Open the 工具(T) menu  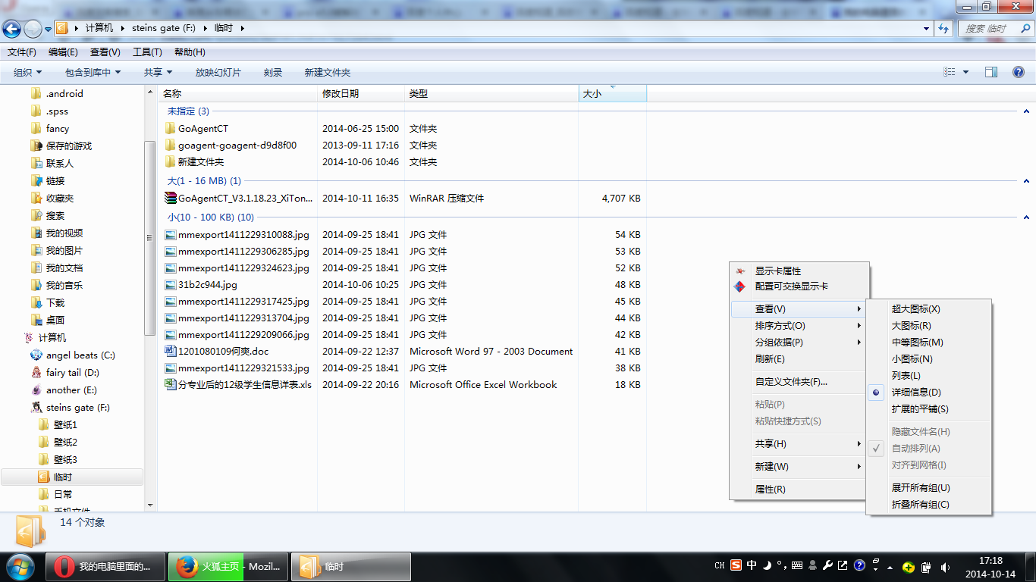(x=146, y=52)
